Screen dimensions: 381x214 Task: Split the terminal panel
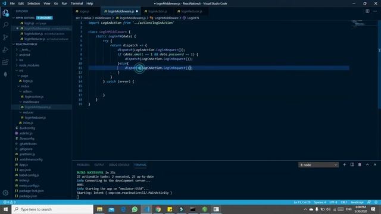(x=352, y=165)
